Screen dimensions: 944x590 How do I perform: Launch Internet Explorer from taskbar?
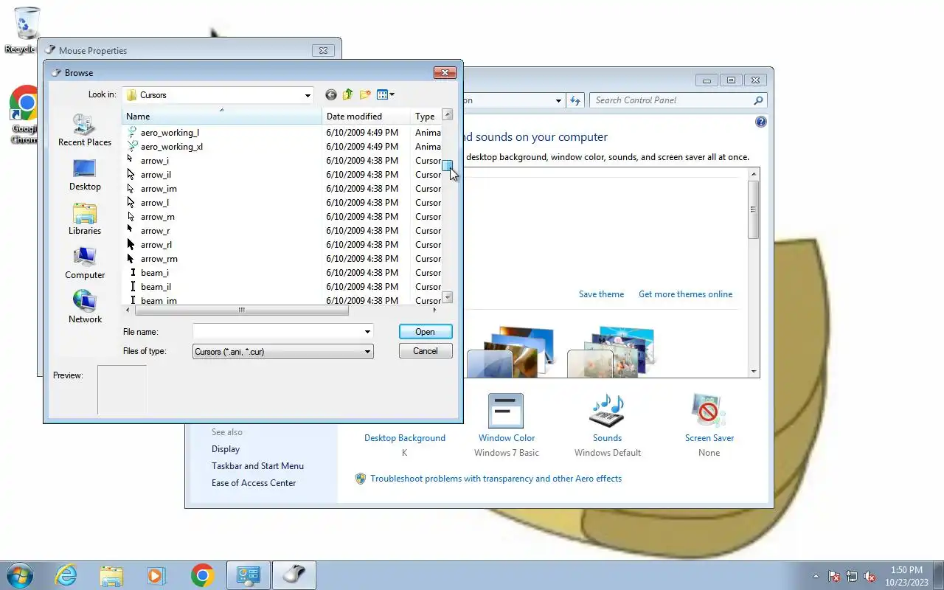point(66,575)
